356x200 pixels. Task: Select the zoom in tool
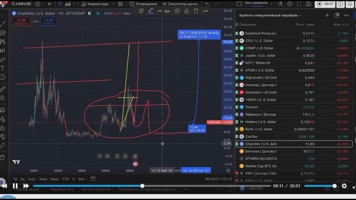2,98
